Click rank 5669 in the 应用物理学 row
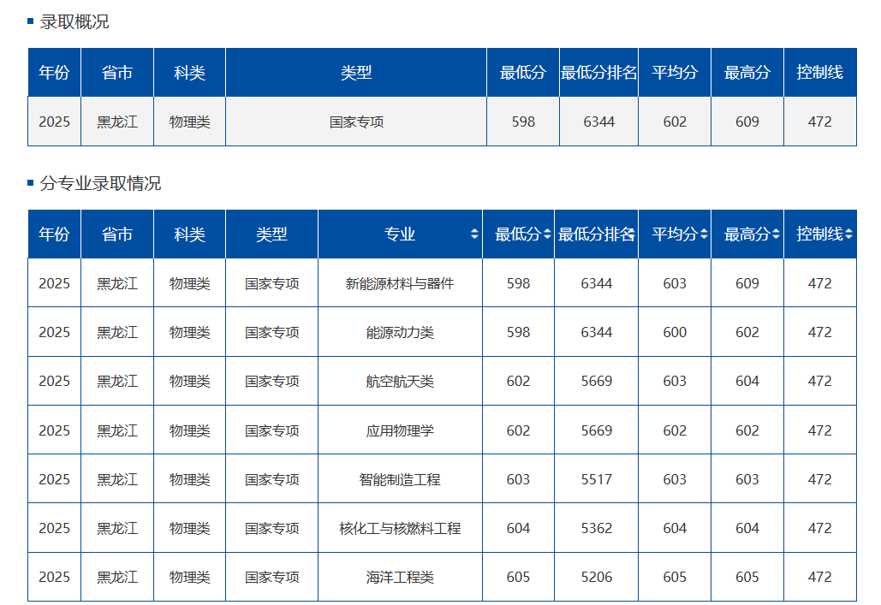Viewport: 881px width, 605px height. click(596, 430)
